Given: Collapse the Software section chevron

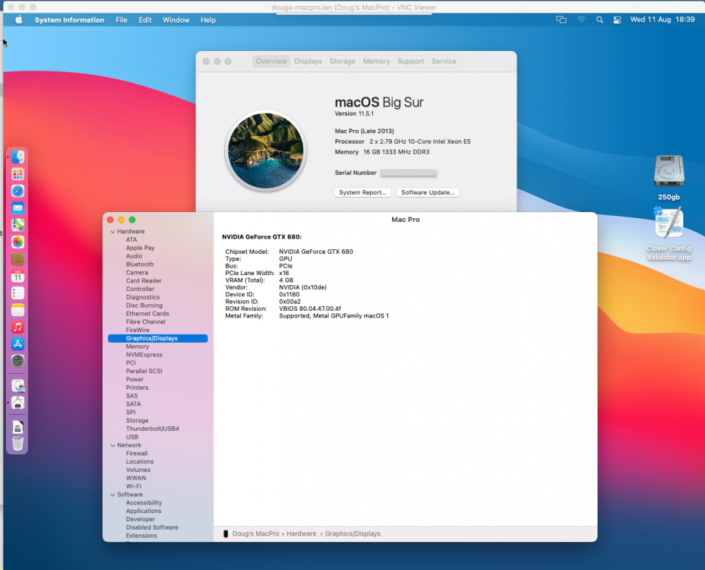Looking at the screenshot, I should pos(112,495).
